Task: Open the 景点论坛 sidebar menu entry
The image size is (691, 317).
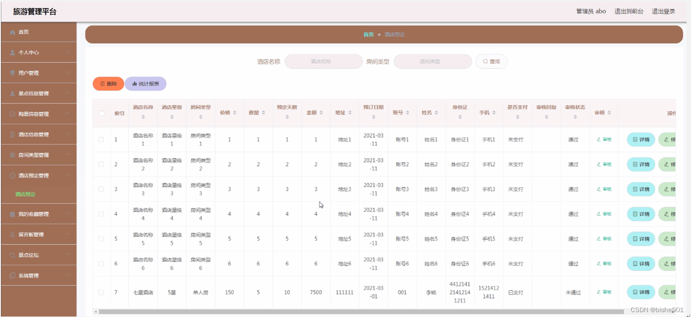Action: 38,255
